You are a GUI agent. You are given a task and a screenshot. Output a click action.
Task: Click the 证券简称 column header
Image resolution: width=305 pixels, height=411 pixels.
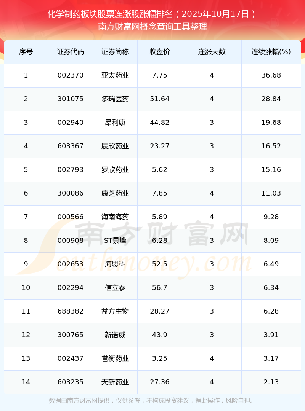115,52
